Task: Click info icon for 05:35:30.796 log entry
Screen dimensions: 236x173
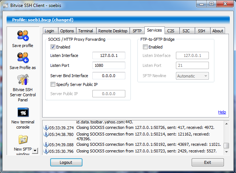Action: point(46,151)
